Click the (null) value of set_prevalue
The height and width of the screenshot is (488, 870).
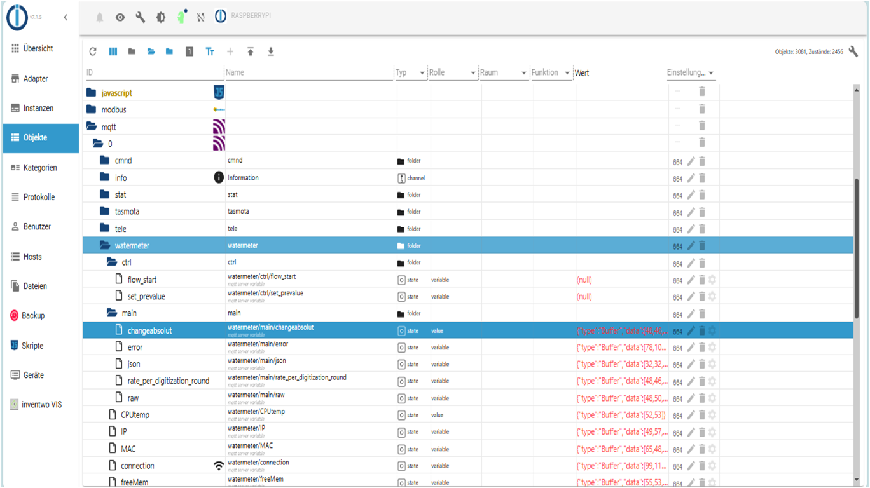584,297
